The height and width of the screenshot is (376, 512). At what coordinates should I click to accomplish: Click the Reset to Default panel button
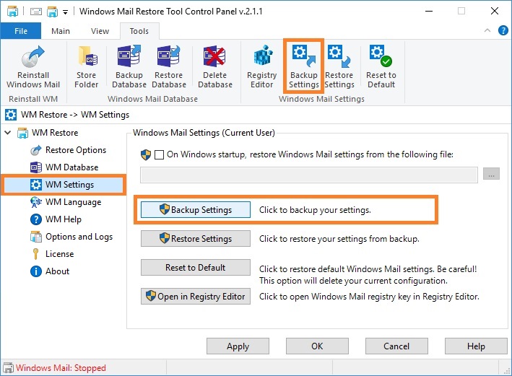pos(196,268)
